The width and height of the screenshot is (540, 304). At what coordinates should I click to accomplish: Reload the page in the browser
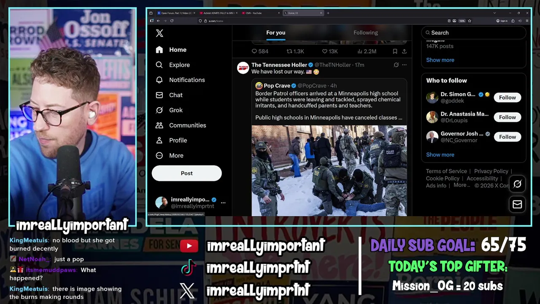tap(172, 21)
